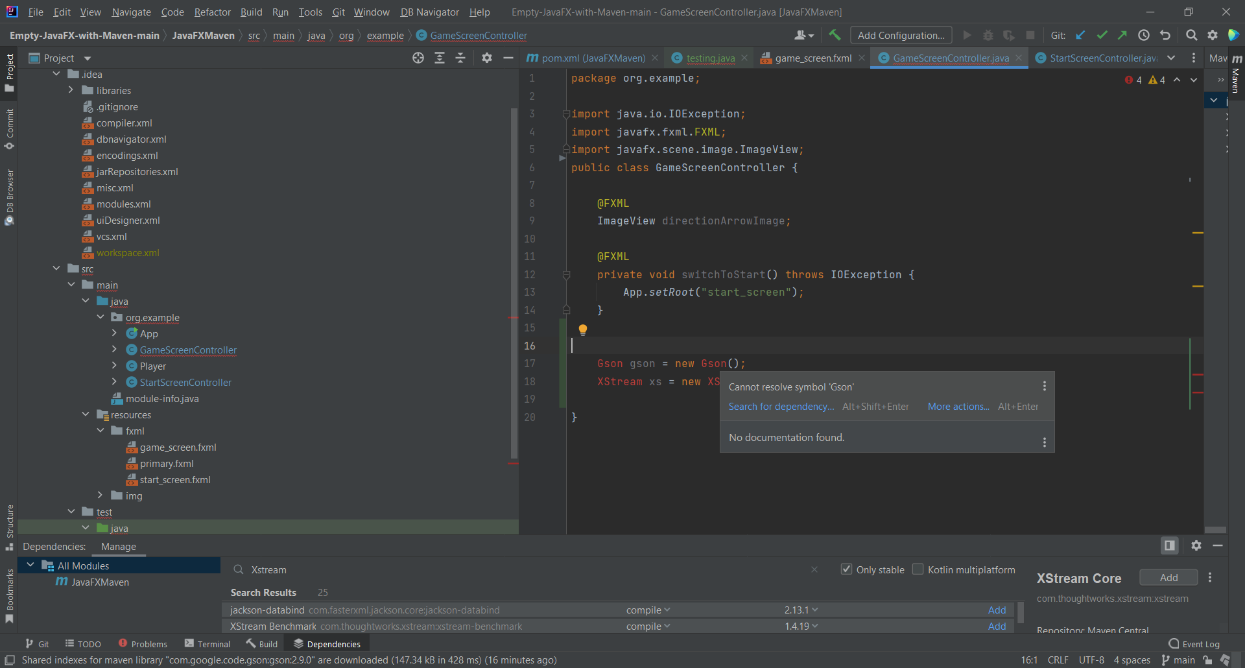Screen dimensions: 1245x668
Task: Click the Add Configuration button
Action: point(901,35)
